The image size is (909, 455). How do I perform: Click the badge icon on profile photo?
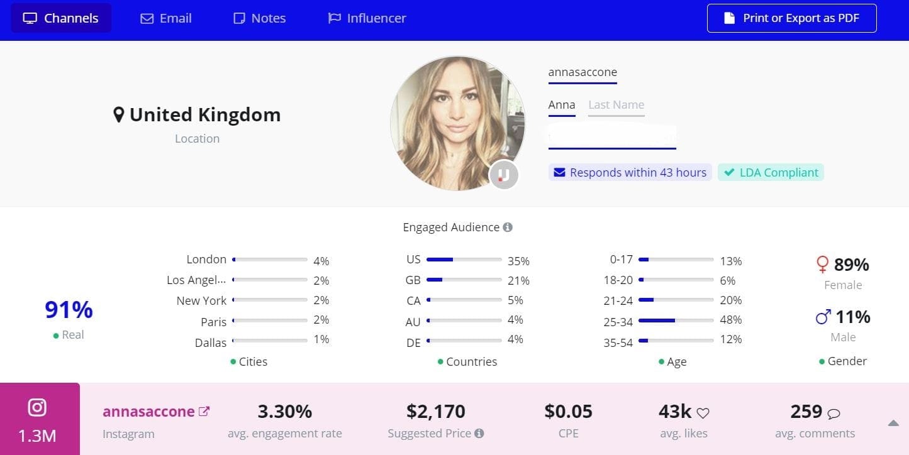503,175
